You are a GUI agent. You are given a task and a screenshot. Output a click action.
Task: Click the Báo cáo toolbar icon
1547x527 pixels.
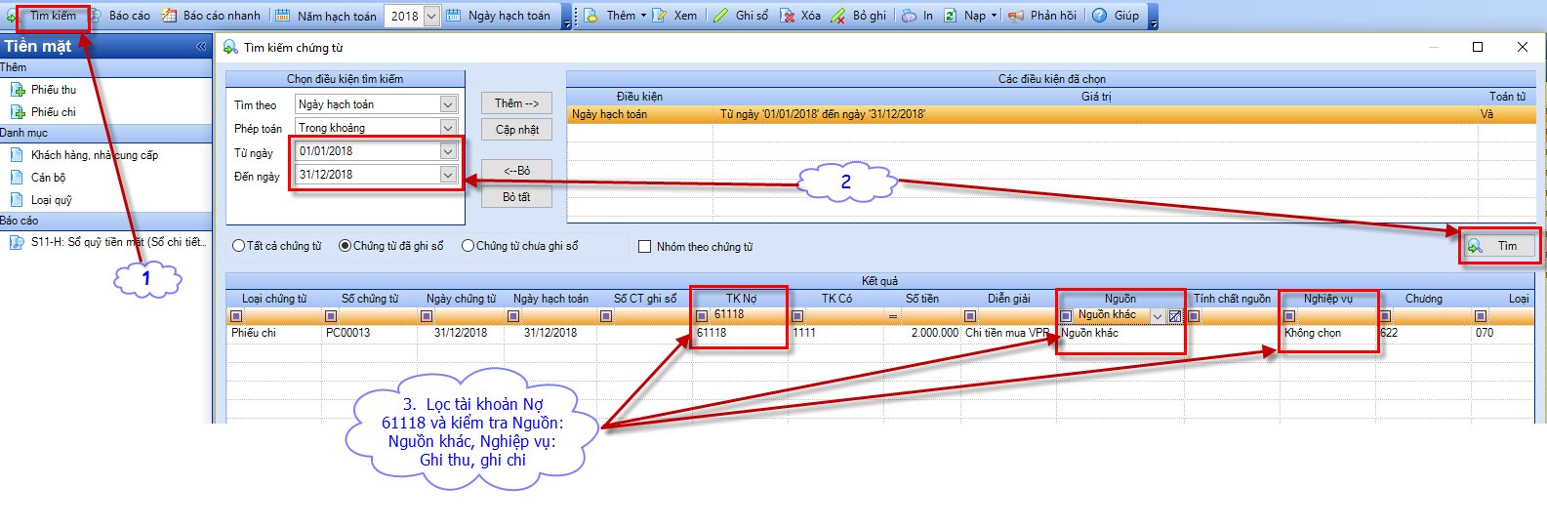tap(96, 16)
